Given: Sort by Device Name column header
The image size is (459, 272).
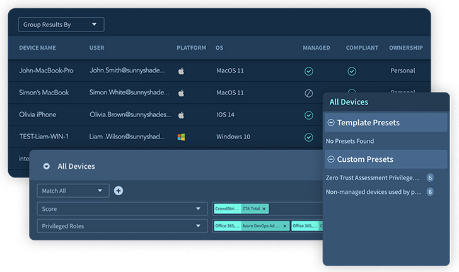Looking at the screenshot, I should click(37, 48).
